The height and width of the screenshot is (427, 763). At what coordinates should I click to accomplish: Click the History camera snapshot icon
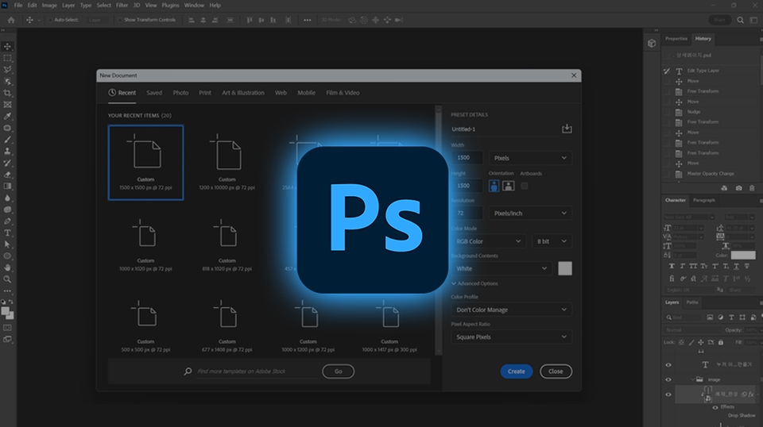(x=738, y=188)
